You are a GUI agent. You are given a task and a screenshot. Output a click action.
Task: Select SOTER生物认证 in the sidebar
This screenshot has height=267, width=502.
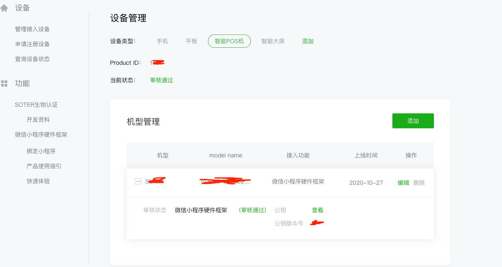36,105
